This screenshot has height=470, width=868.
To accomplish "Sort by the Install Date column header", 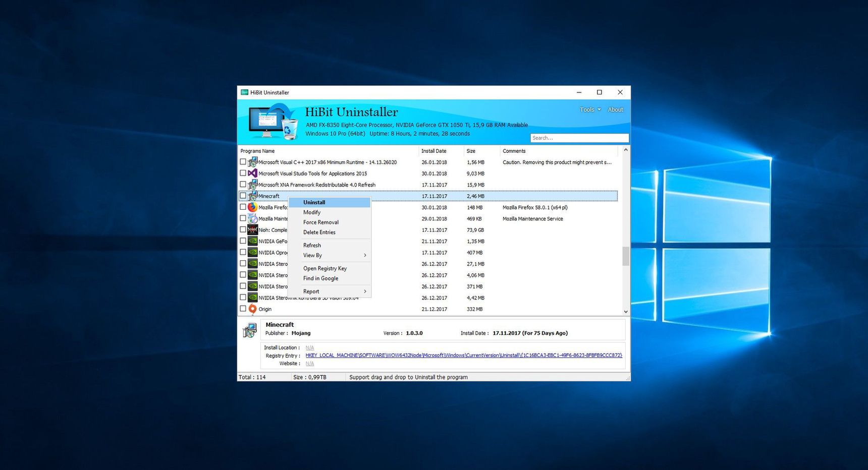I will pyautogui.click(x=441, y=151).
